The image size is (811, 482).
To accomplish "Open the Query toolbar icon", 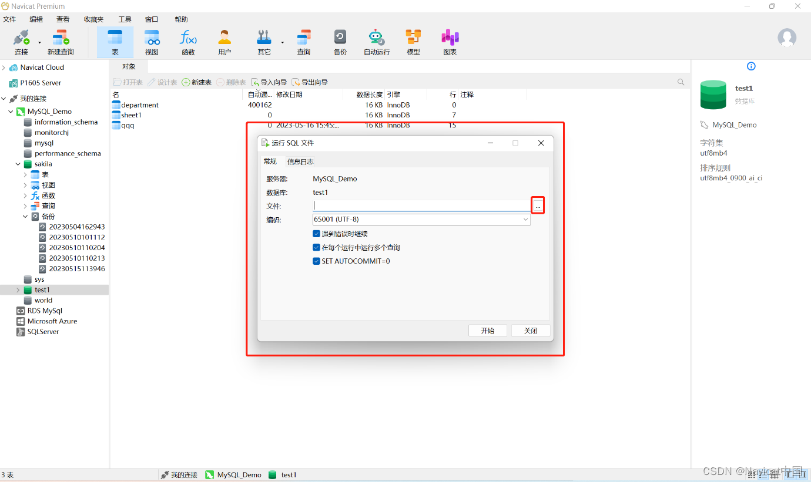I will pyautogui.click(x=304, y=42).
